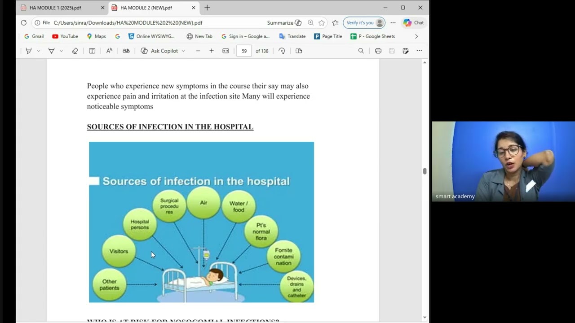Refresh the current page
575x323 pixels.
[x=23, y=22]
